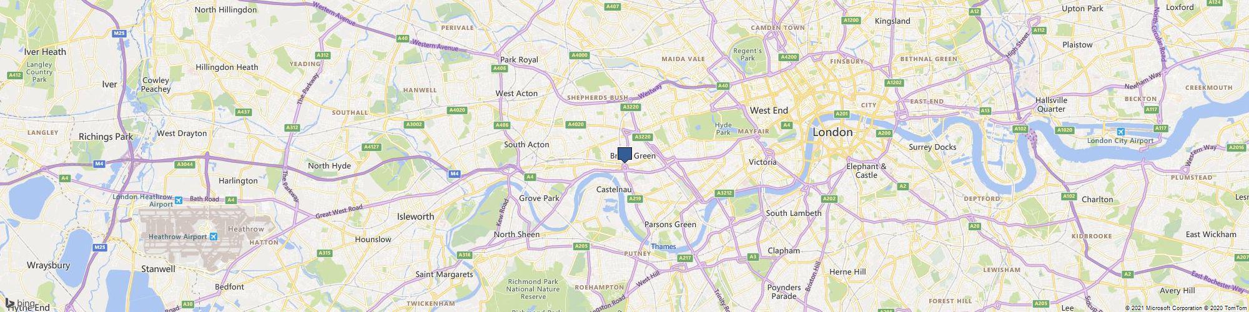Click the London City Airport plane icon
This screenshot has width=1249, height=312.
[x=1120, y=132]
